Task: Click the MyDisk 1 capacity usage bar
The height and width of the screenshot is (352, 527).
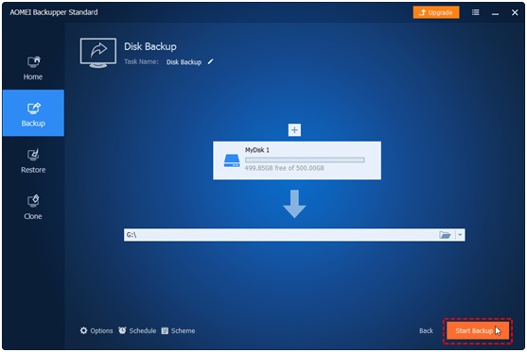Action: [305, 159]
